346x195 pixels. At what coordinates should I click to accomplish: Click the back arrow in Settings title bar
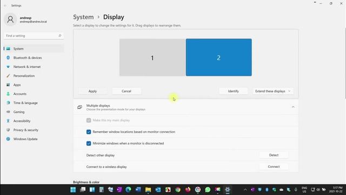tap(5, 5)
